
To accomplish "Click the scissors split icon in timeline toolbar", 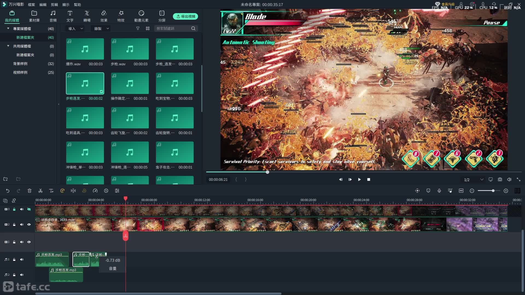I will coord(40,191).
